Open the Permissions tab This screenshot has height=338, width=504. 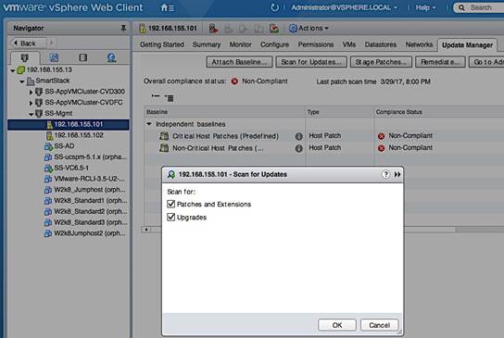tap(316, 44)
